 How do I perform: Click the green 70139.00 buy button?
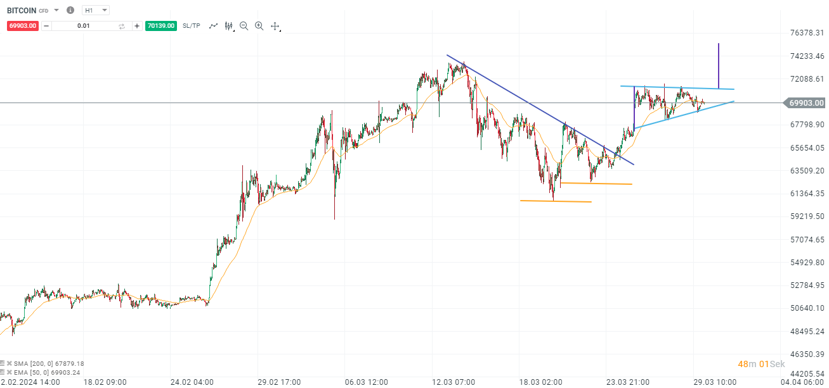point(160,26)
